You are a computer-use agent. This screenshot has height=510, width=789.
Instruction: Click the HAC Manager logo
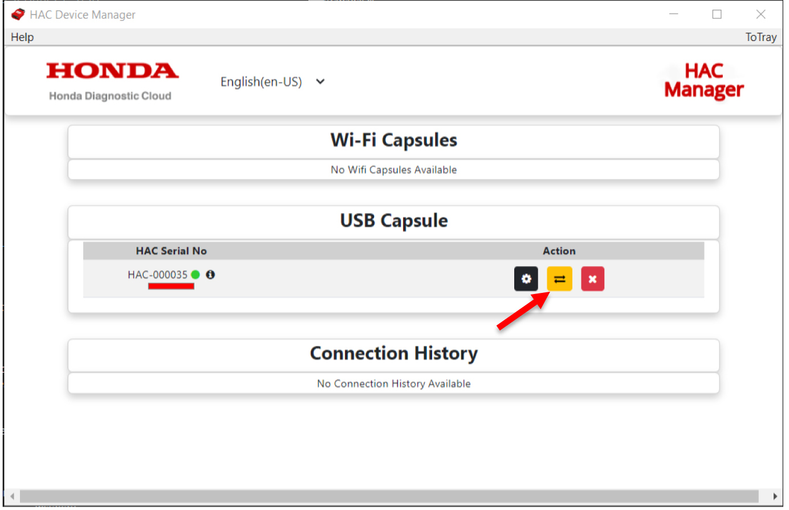[703, 81]
